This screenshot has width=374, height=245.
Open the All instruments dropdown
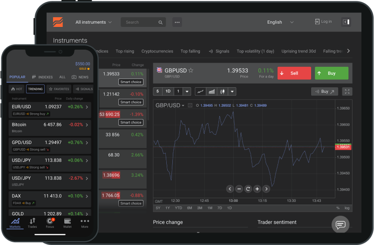coord(94,22)
